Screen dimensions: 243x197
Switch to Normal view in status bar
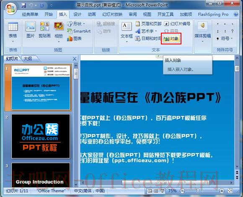click(x=150, y=191)
